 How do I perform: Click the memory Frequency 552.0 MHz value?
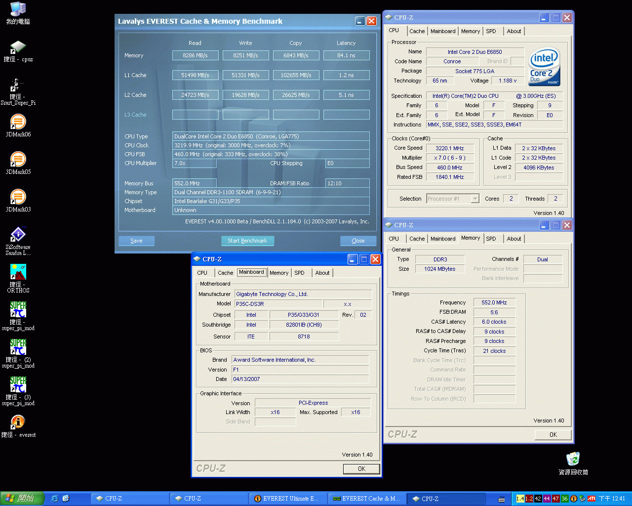pos(494,302)
